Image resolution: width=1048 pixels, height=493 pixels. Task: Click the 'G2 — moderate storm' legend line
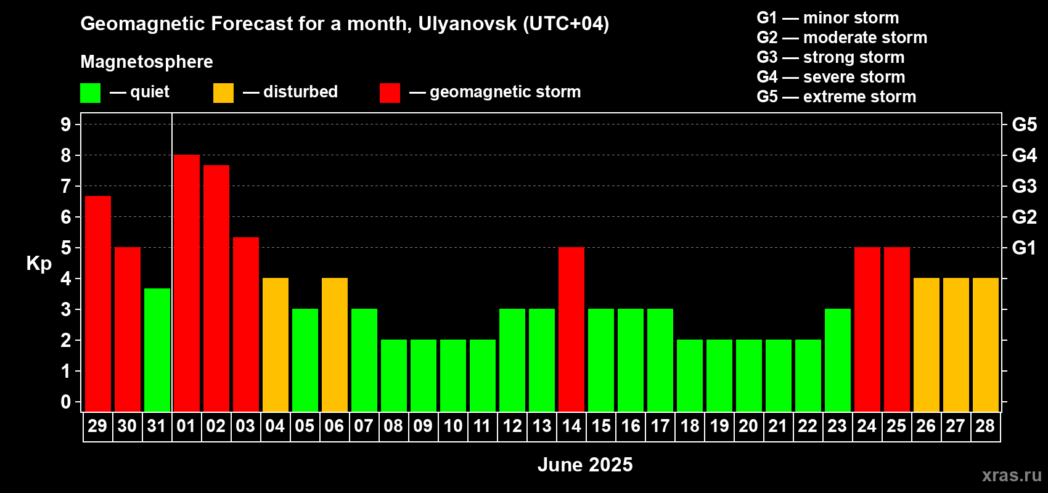[841, 38]
